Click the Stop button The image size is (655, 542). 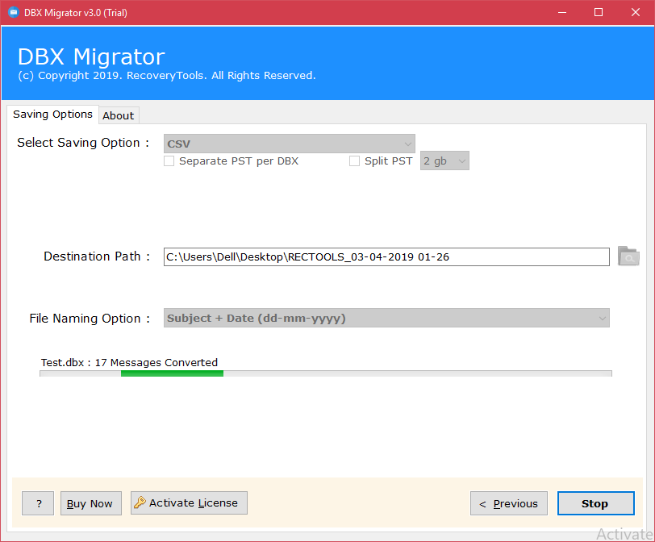point(595,503)
